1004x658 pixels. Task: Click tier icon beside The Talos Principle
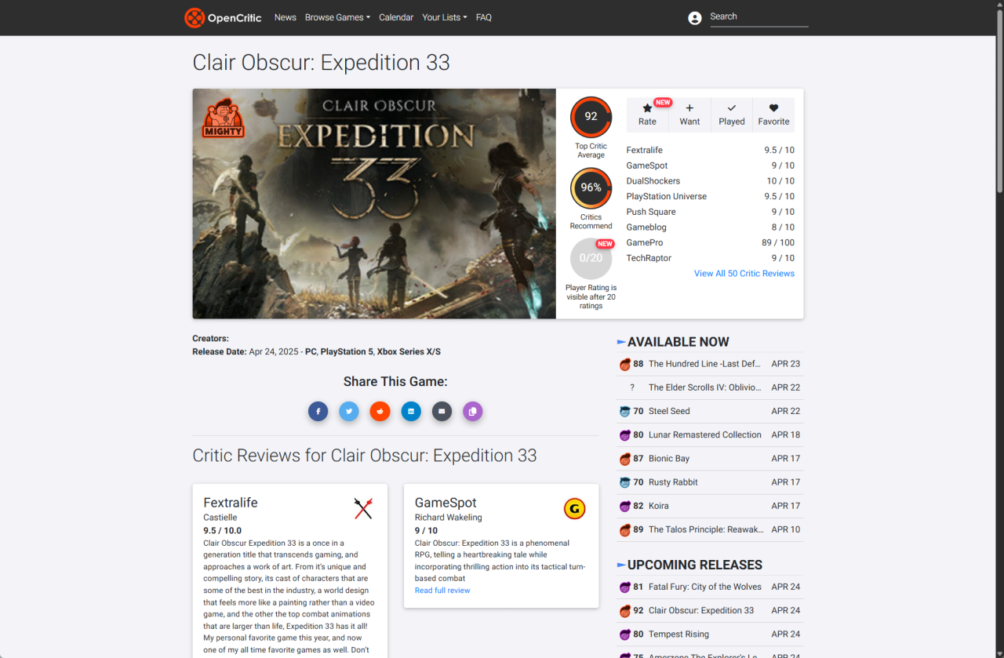(x=625, y=529)
